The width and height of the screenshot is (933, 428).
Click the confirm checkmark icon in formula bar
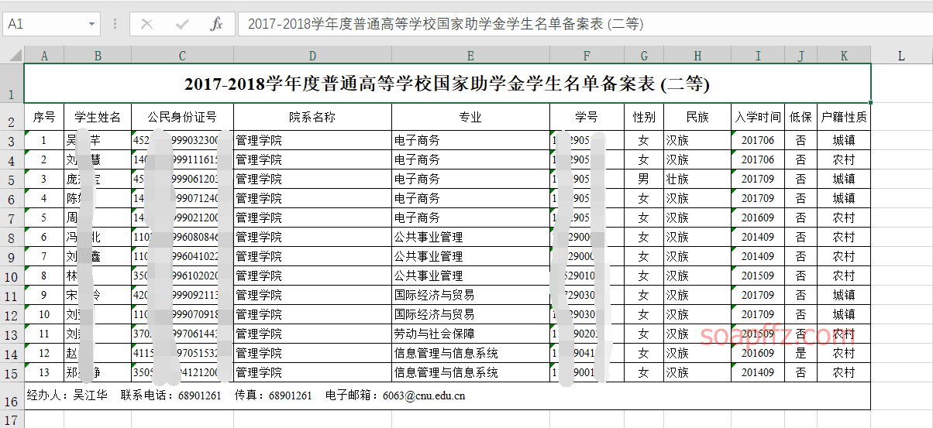coord(182,24)
